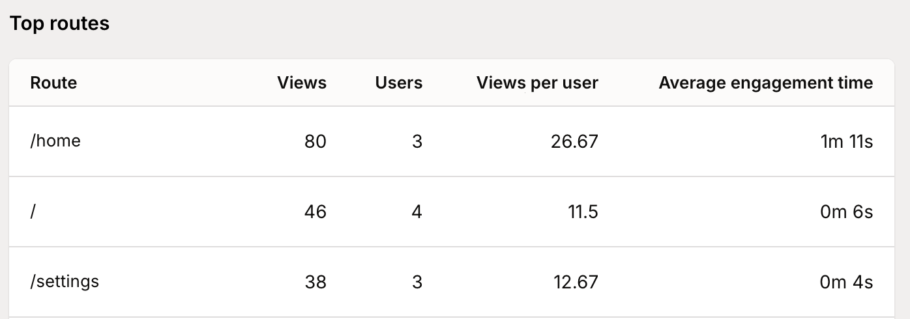This screenshot has width=910, height=319.
Task: Select the 11.5 views per user cell
Action: pos(582,212)
